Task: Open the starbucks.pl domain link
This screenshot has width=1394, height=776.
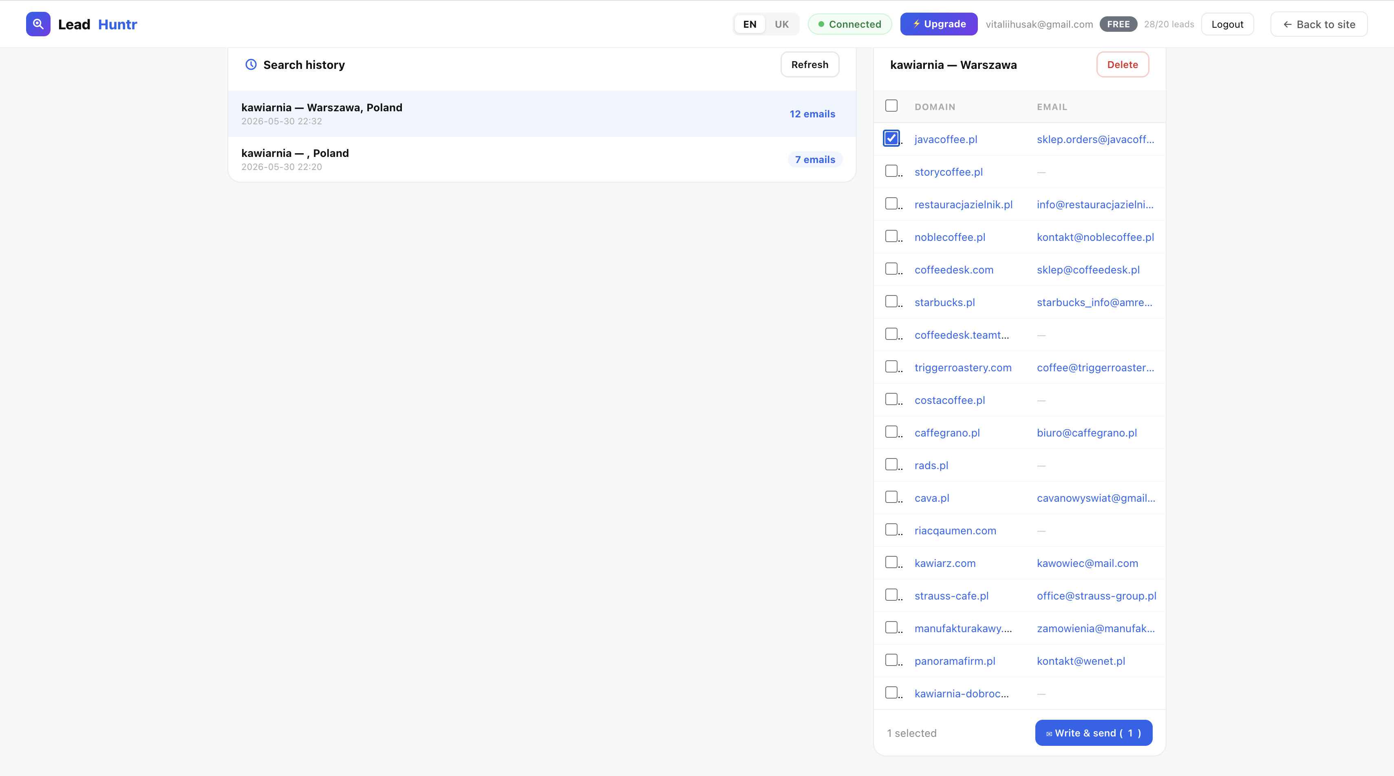Action: 944,302
